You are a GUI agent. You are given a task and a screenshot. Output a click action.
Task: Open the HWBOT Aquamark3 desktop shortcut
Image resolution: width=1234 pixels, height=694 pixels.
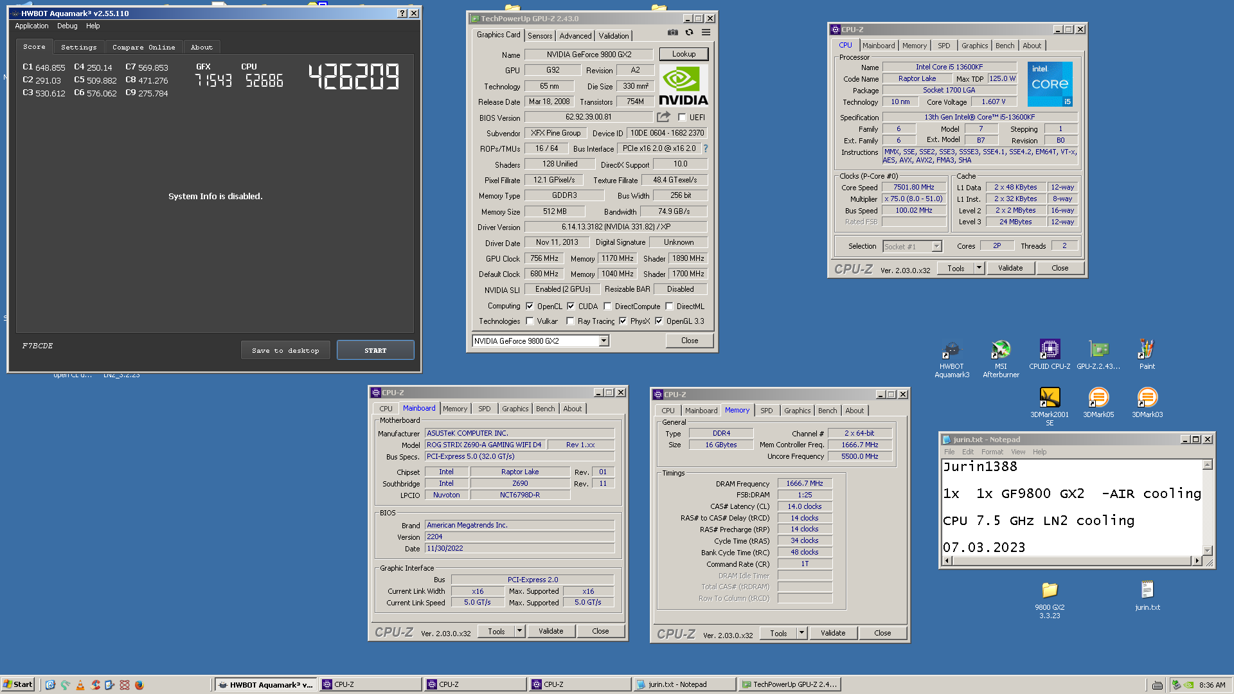point(951,359)
